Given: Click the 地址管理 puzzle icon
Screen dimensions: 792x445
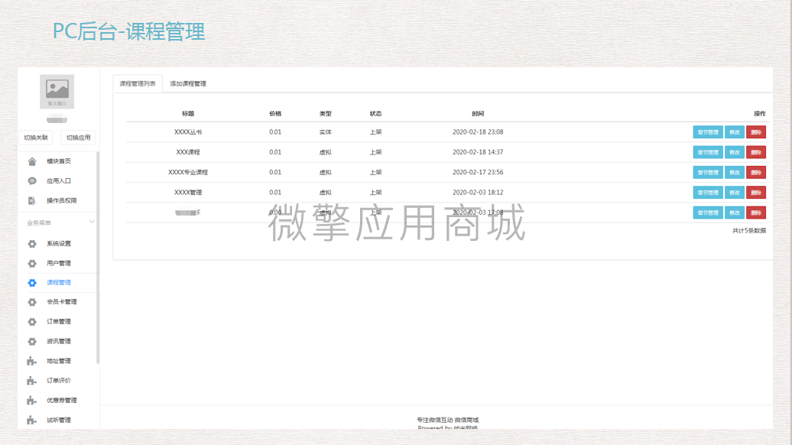Looking at the screenshot, I should 32,361.
